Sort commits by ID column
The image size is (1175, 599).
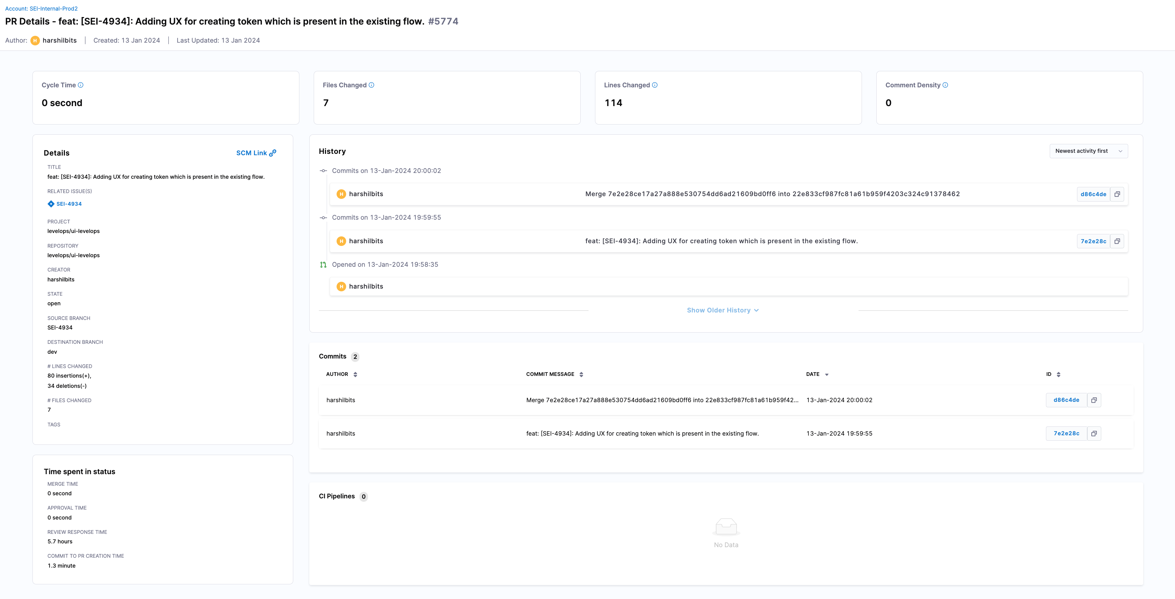click(x=1058, y=375)
